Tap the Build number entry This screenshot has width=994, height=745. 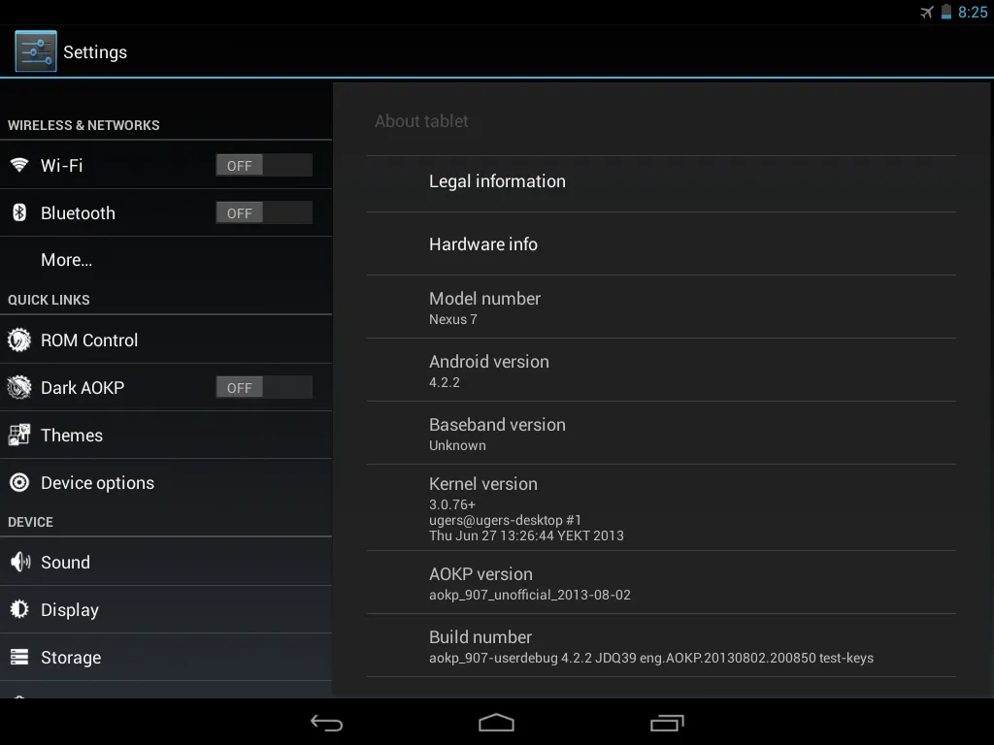(661, 645)
